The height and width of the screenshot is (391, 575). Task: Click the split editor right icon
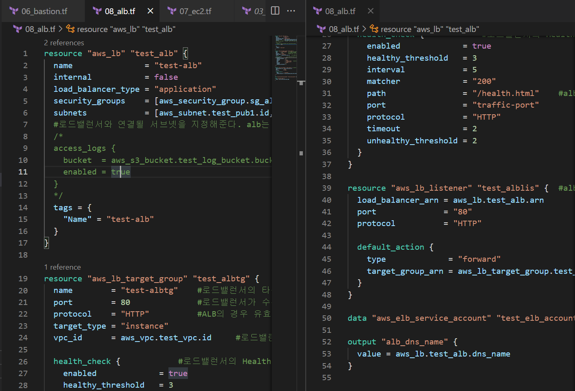[x=275, y=11]
